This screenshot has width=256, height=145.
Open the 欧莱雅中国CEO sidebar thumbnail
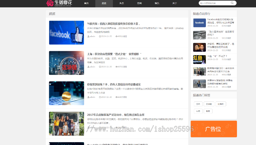(x=199, y=71)
